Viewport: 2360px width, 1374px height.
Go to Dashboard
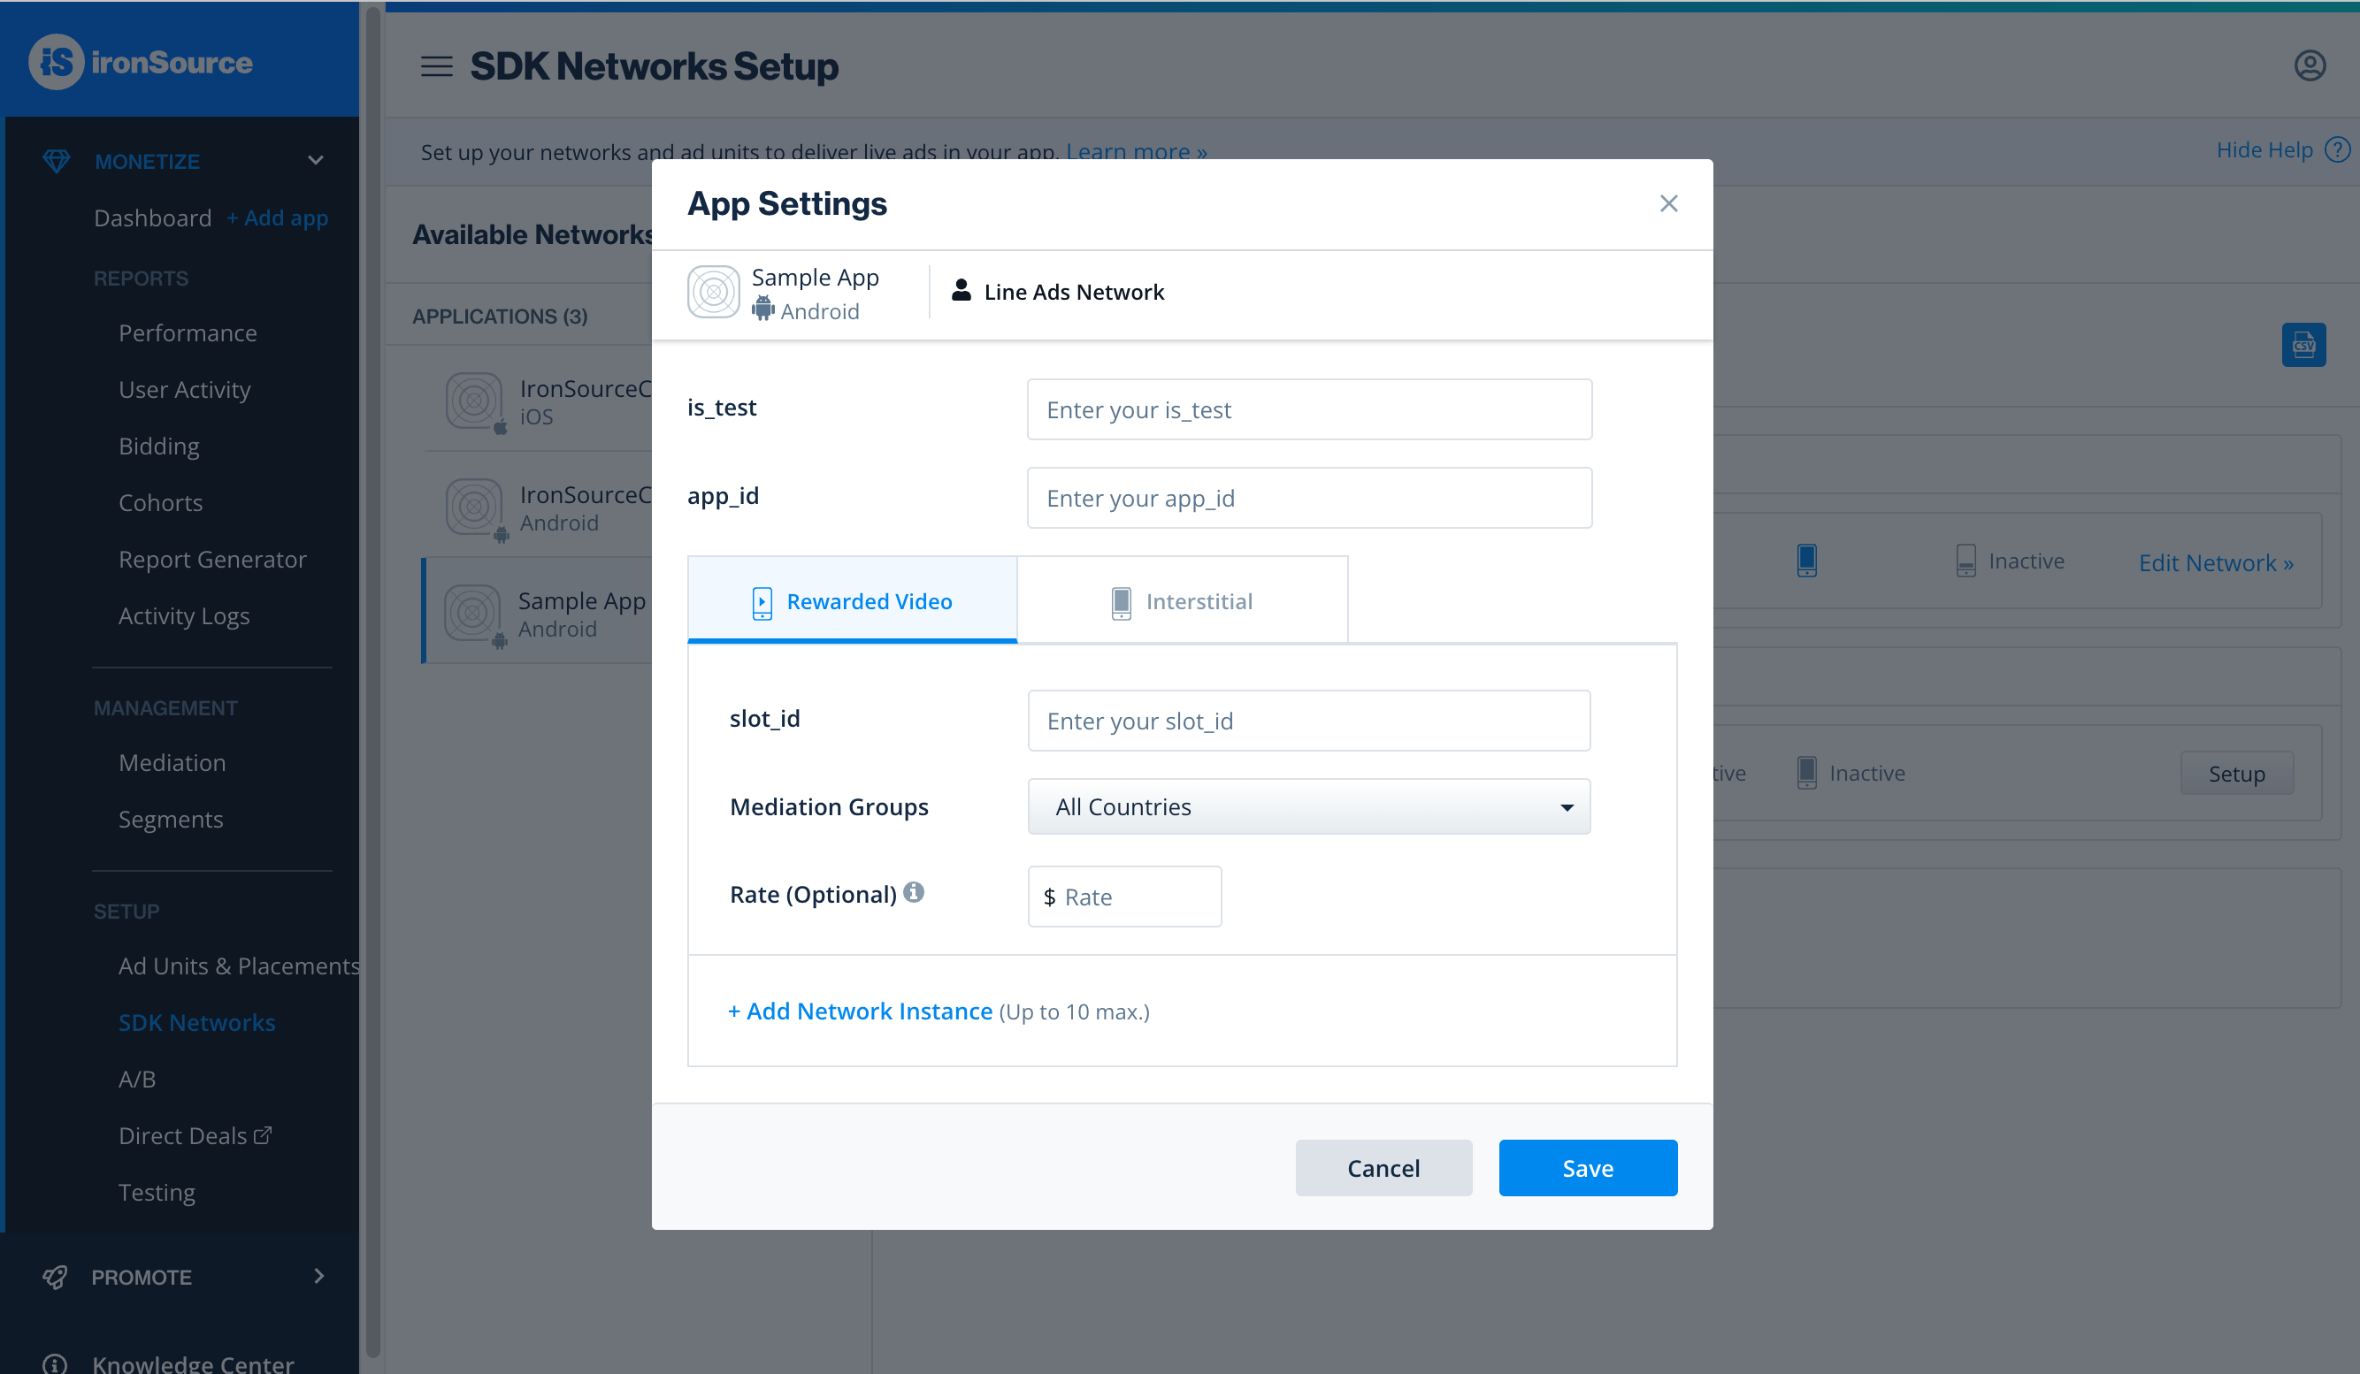click(153, 218)
